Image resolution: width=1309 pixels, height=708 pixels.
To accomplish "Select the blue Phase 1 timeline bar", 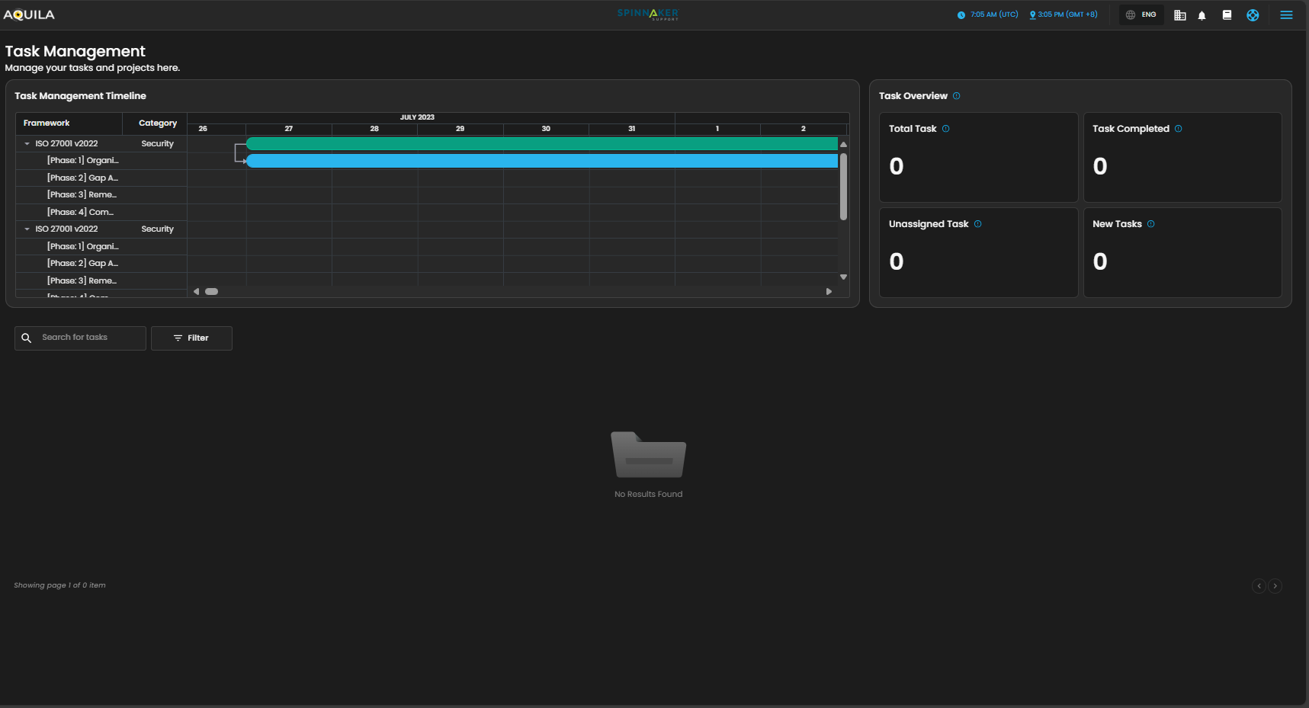I will (x=541, y=161).
